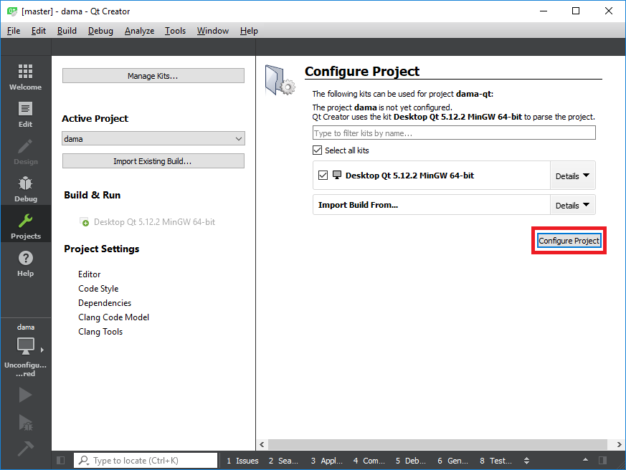
Task: Open the output panes up-down selector
Action: [x=526, y=461]
